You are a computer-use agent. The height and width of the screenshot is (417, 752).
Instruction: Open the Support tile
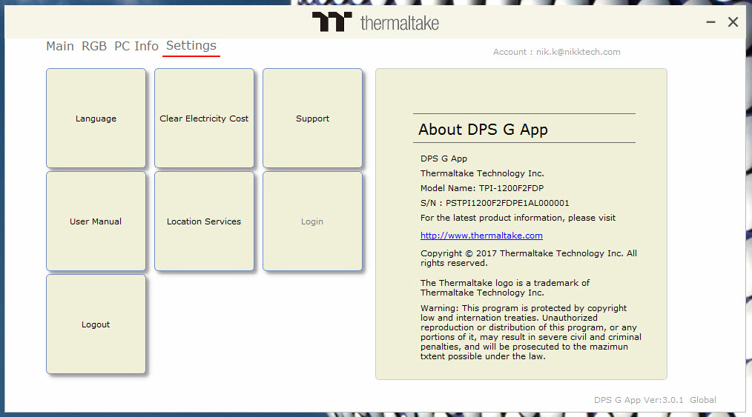pos(313,119)
